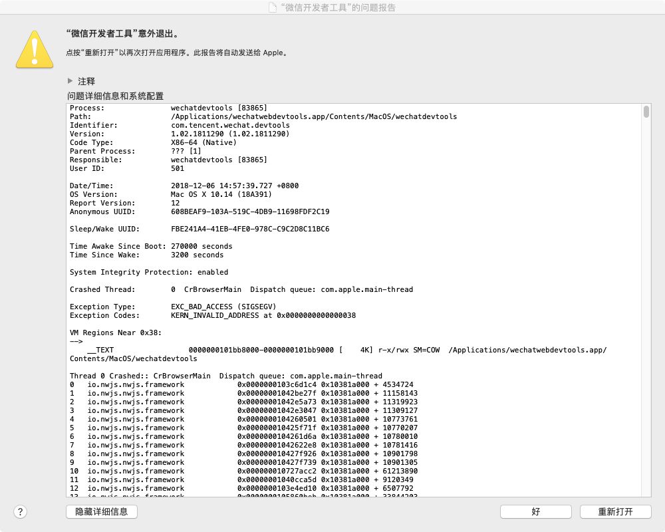Click the Sleep/Wake UUID FBE241A4 value
This screenshot has width=665, height=532.
tap(250, 229)
